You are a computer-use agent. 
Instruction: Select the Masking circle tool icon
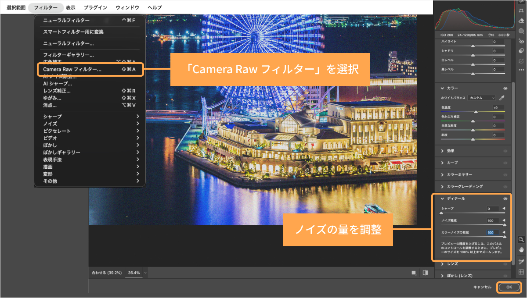521,31
